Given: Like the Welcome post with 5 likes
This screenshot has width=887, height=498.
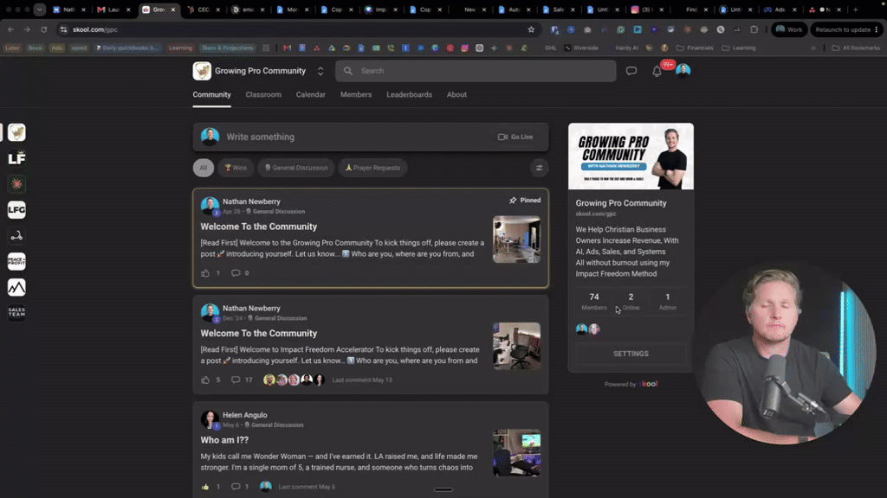Looking at the screenshot, I should click(x=205, y=380).
